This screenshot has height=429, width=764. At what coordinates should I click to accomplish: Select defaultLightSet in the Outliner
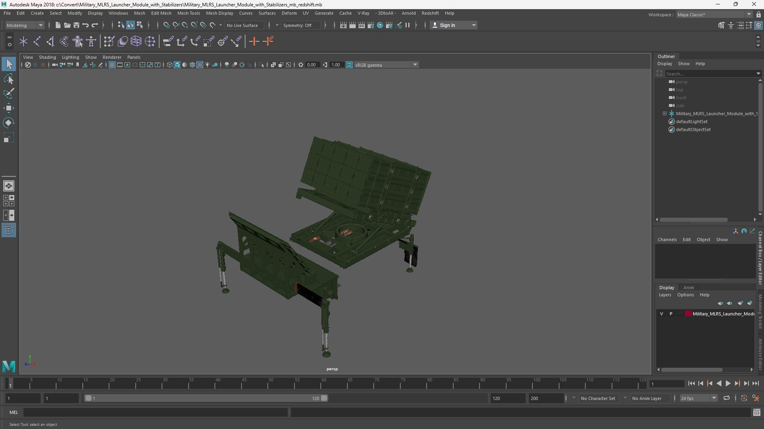click(691, 122)
